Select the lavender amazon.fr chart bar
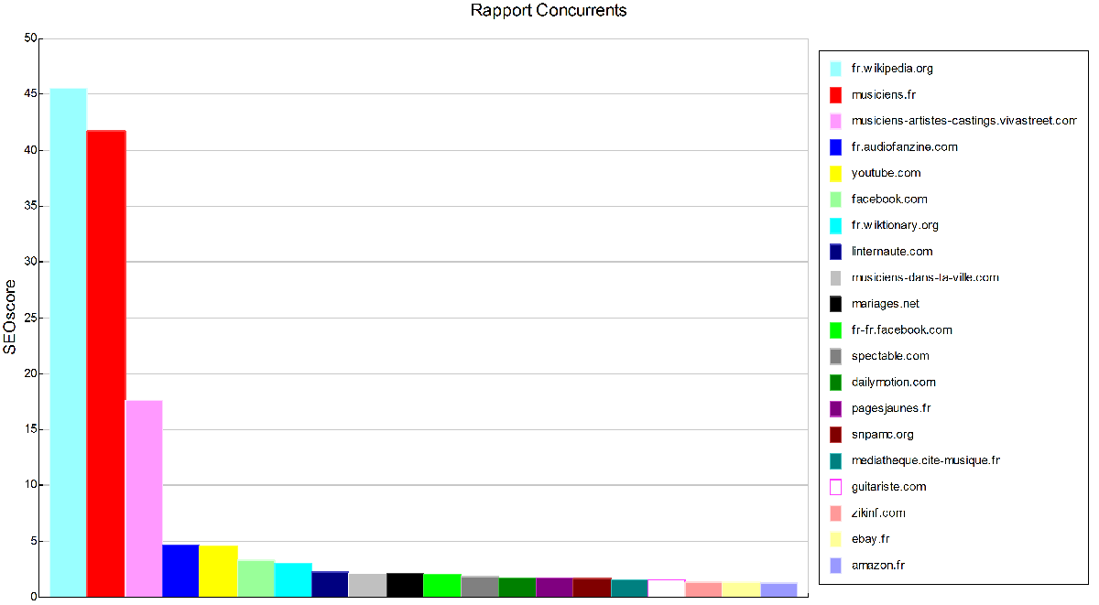Image resolution: width=1099 pixels, height=605 pixels. click(x=778, y=589)
